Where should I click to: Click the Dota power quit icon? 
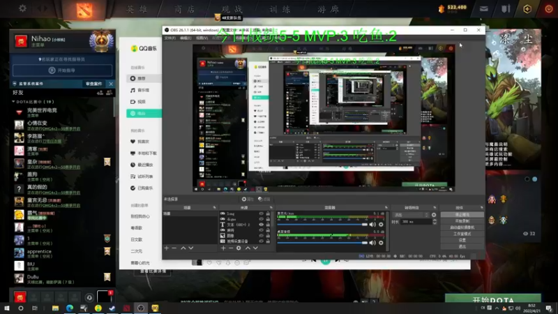(549, 9)
